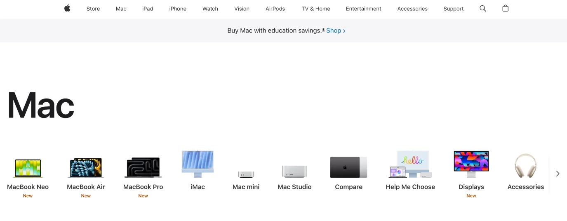
Task: Click the Apple logo icon
Action: pos(67,8)
